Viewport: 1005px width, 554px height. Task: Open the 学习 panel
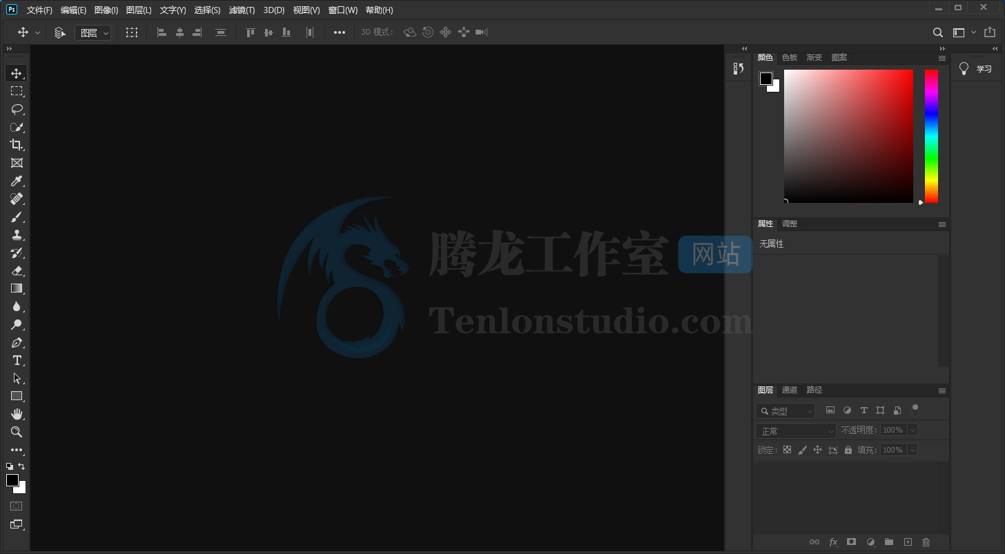pos(976,69)
